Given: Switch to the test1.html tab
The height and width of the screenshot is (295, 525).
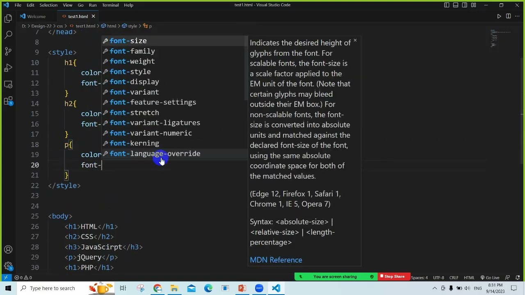Looking at the screenshot, I should tap(78, 16).
